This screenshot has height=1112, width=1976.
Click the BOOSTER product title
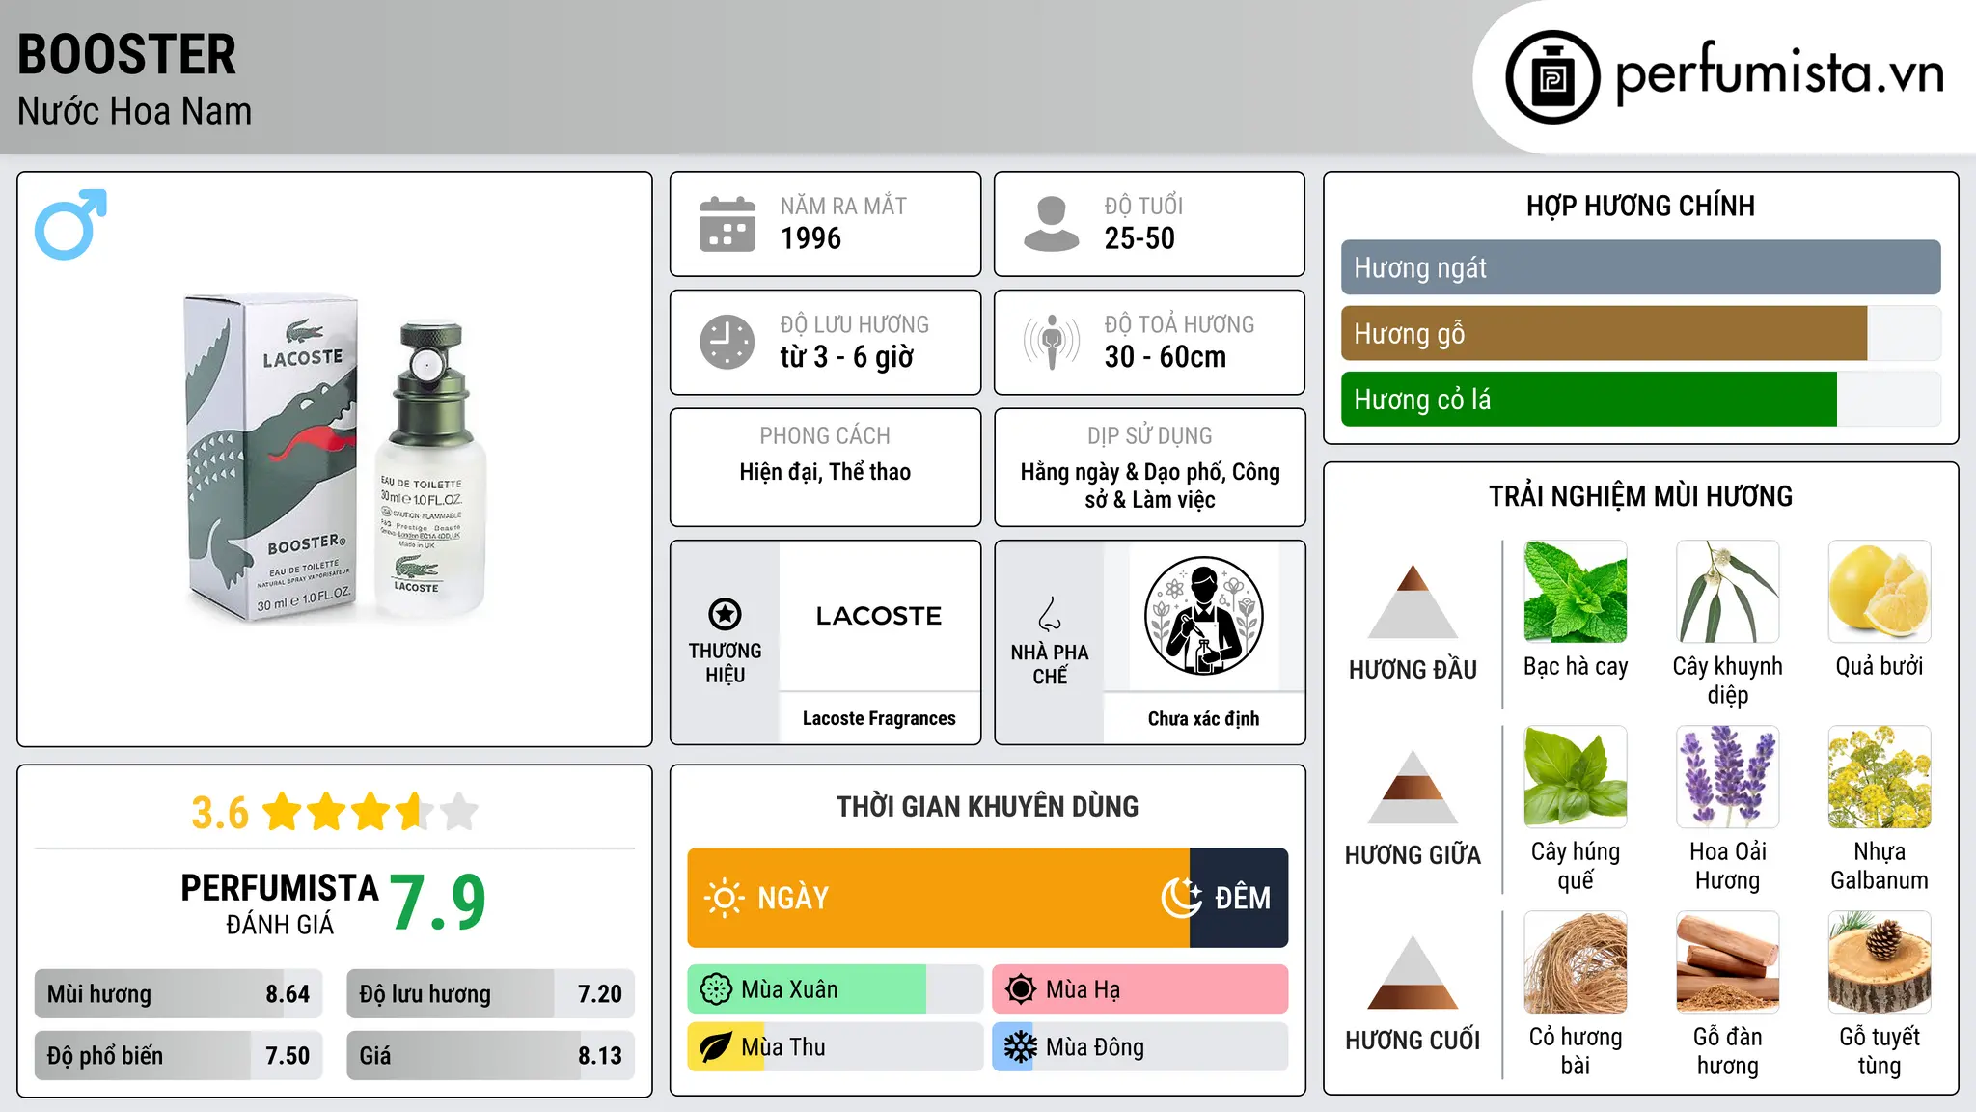(126, 55)
